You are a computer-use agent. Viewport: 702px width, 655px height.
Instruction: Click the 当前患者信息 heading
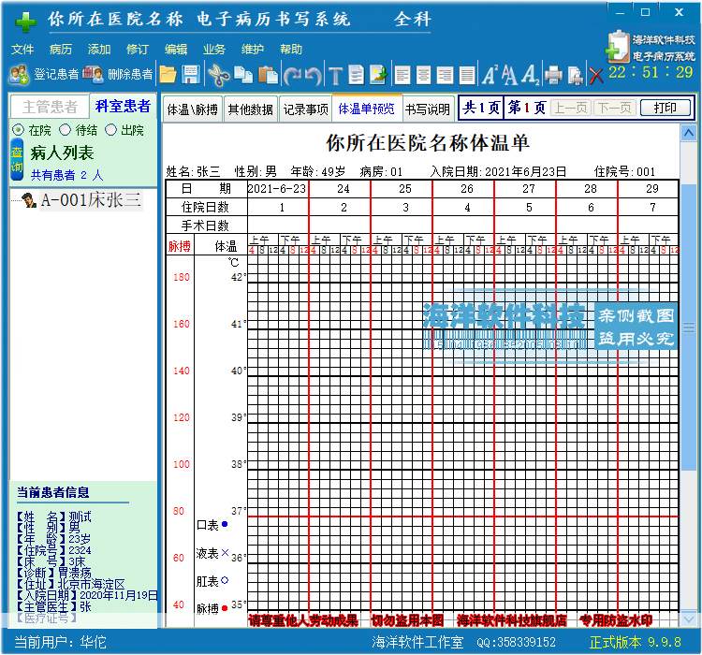(52, 492)
